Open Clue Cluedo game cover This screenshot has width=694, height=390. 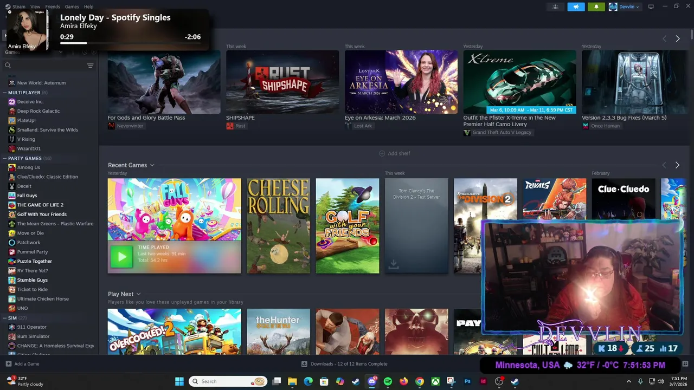pyautogui.click(x=624, y=199)
